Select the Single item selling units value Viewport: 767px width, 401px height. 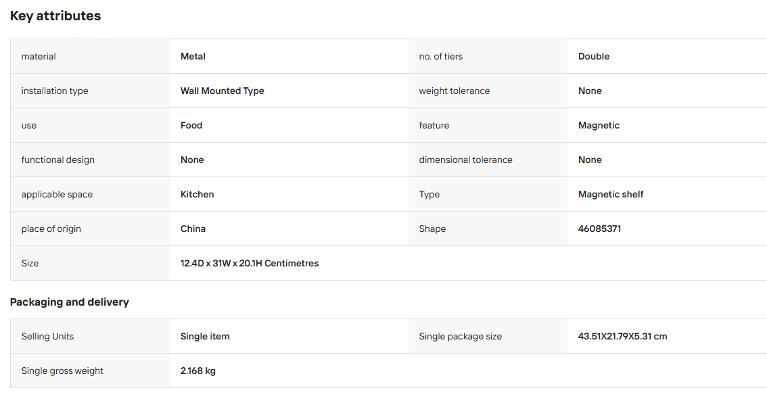point(205,337)
